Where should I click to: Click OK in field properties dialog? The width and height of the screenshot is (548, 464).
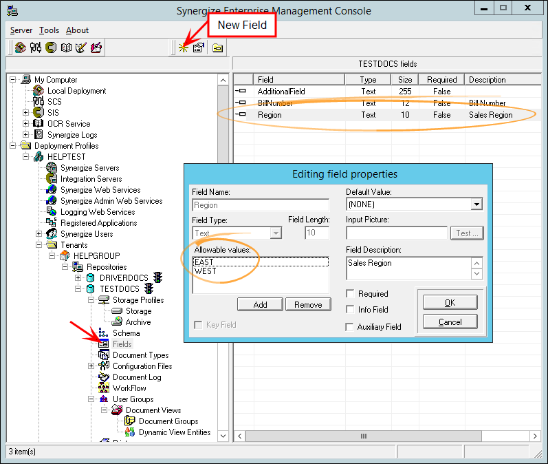pyautogui.click(x=450, y=302)
